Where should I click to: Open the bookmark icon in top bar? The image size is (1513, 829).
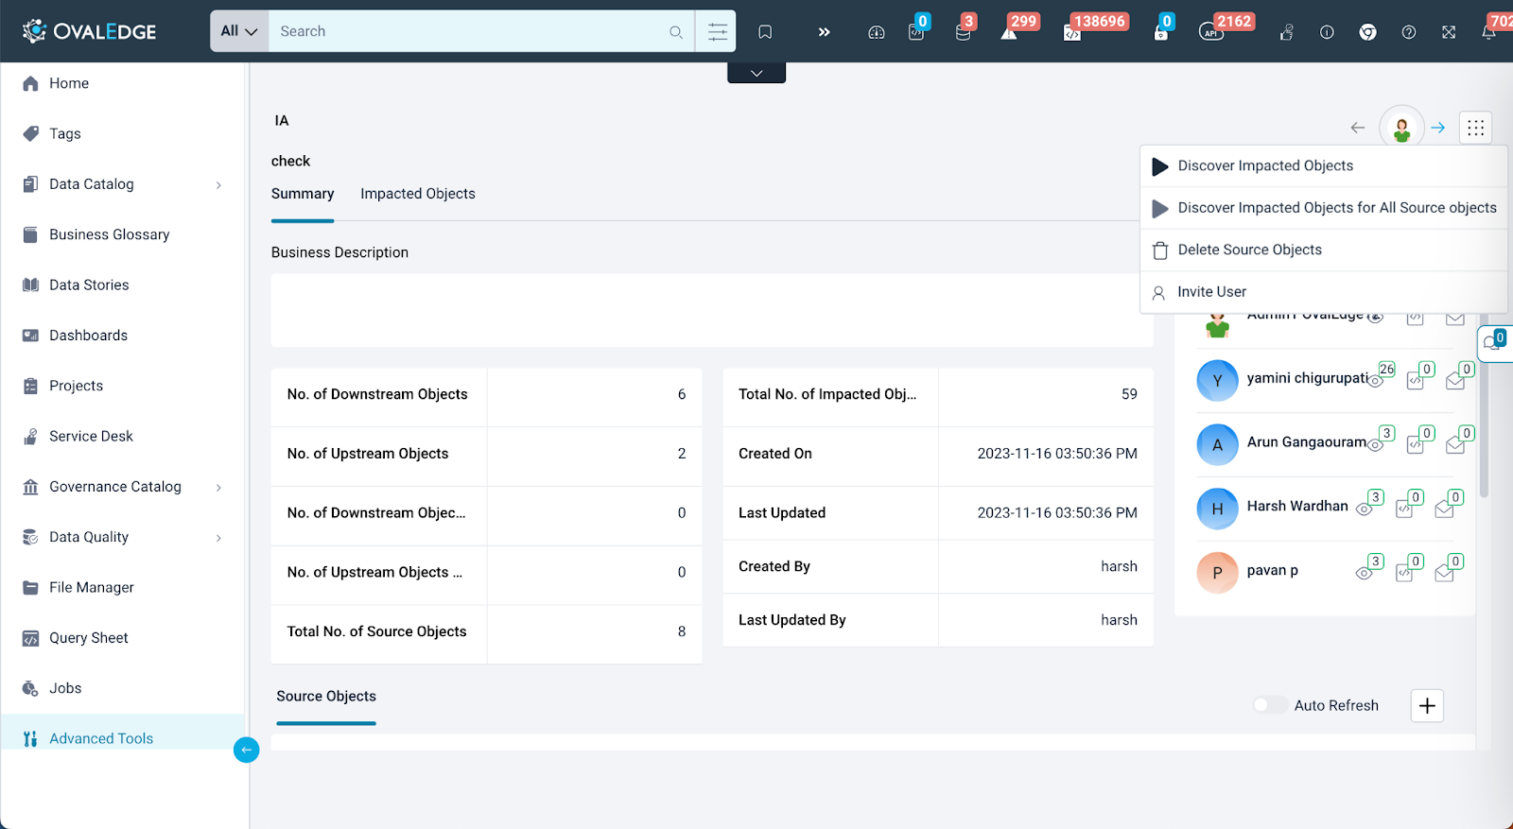[x=765, y=32]
